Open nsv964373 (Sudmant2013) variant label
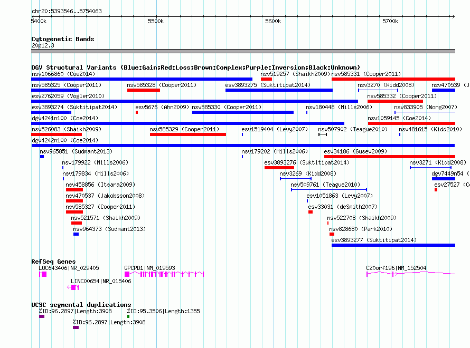Screen dimensions: 470x348 (109, 229)
